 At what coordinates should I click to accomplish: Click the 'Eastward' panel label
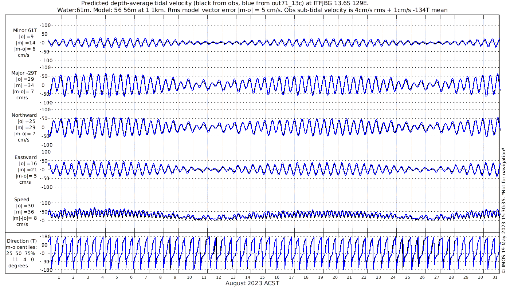tap(25, 157)
